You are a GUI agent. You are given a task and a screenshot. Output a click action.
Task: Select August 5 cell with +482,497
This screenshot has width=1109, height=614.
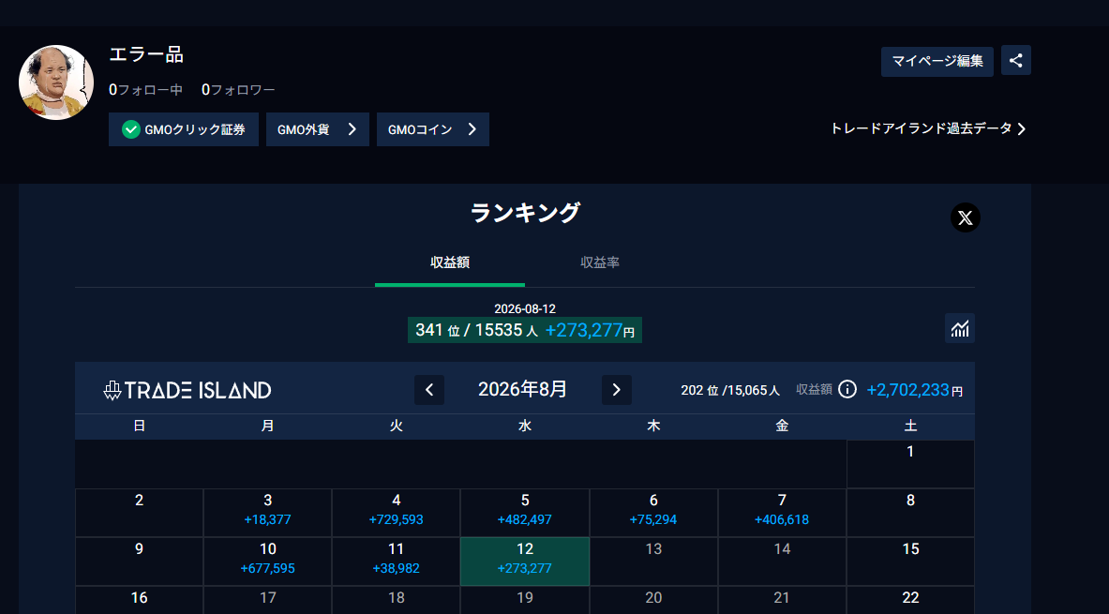point(525,513)
